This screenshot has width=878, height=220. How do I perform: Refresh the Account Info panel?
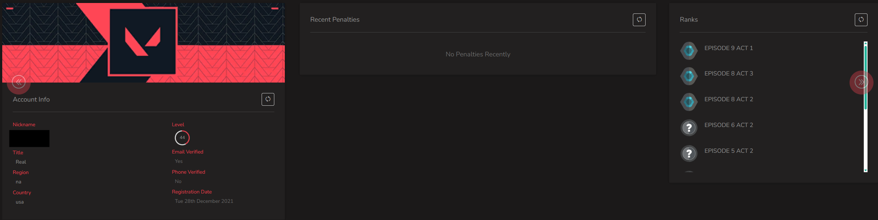(x=268, y=99)
